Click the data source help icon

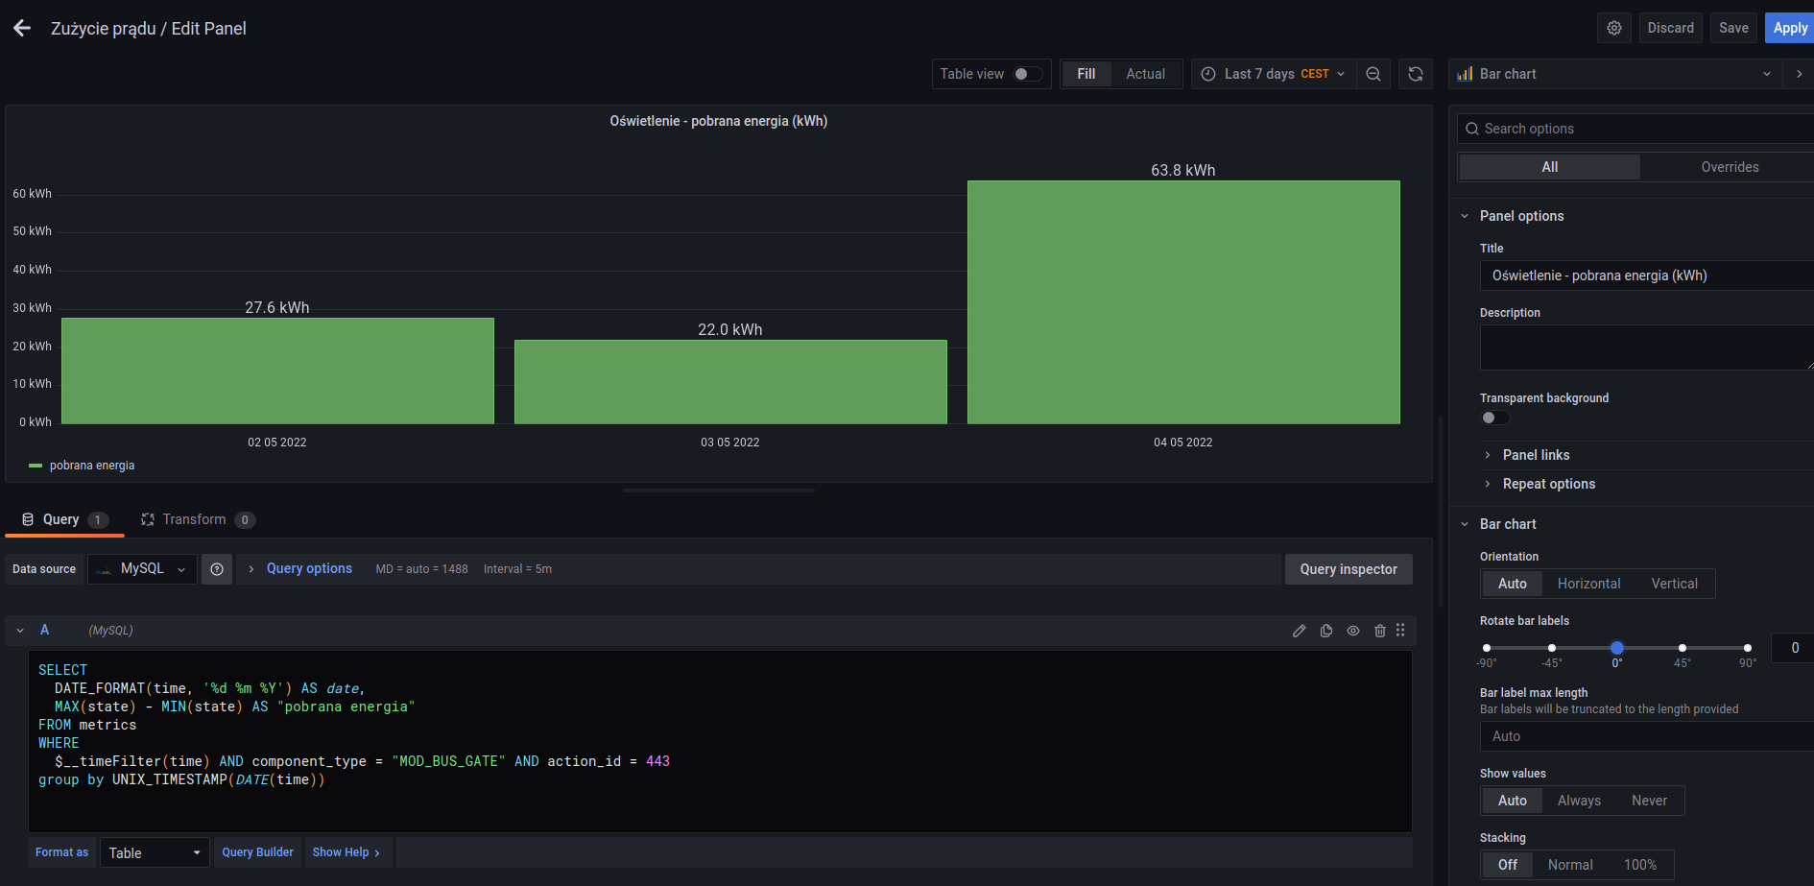(x=217, y=569)
